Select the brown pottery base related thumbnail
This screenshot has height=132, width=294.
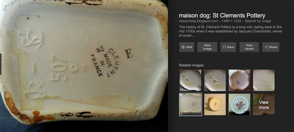239,80
